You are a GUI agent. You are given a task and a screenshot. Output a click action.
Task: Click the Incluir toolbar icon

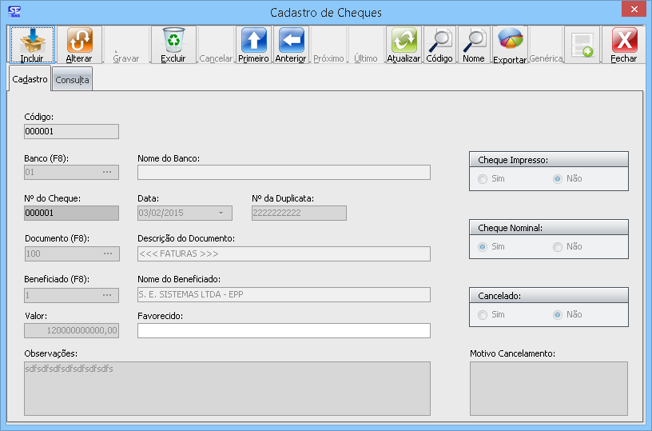(x=32, y=40)
